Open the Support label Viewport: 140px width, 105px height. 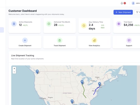pyautogui.click(x=129, y=46)
